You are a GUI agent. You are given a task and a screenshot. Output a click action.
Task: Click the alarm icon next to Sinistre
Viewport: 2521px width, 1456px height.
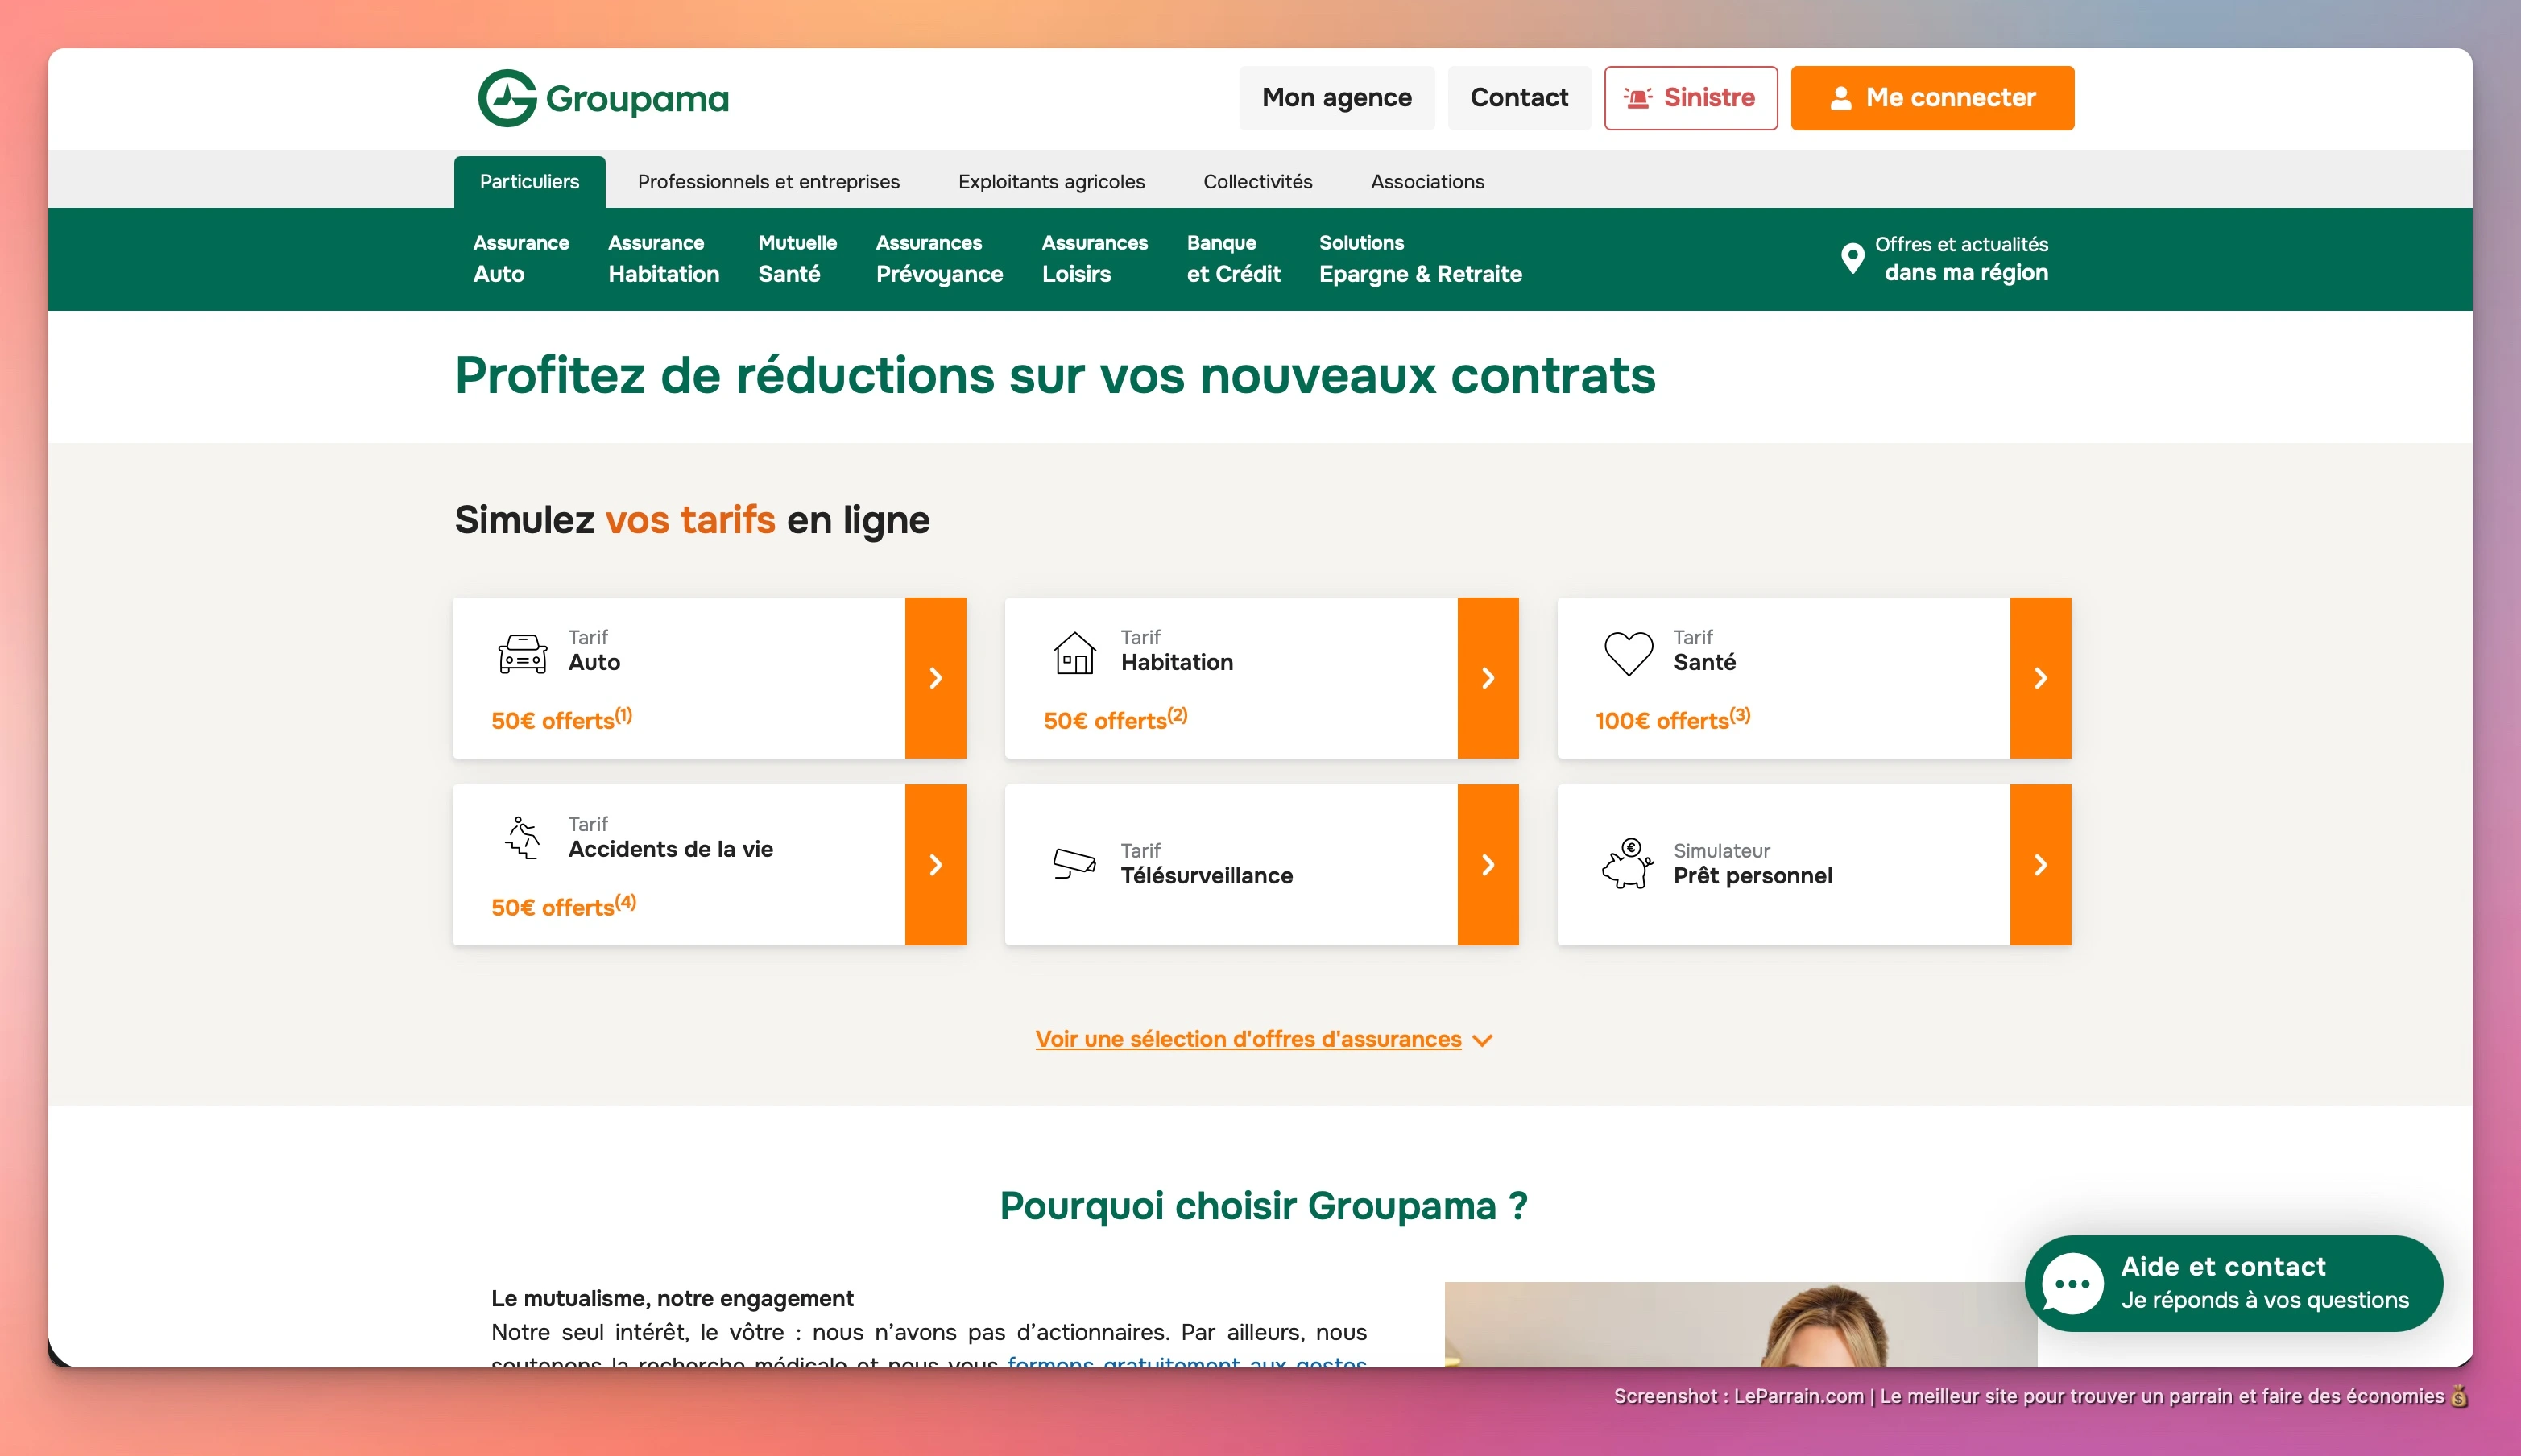[1637, 97]
